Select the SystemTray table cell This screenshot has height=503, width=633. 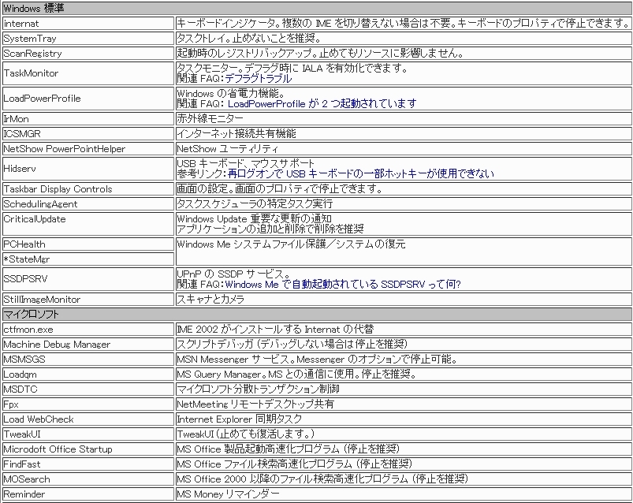pyautogui.click(x=88, y=39)
